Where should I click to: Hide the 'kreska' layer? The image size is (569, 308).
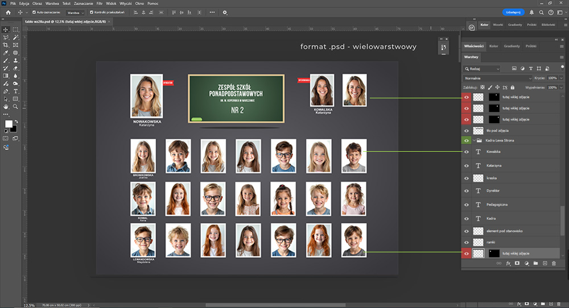[x=467, y=178]
